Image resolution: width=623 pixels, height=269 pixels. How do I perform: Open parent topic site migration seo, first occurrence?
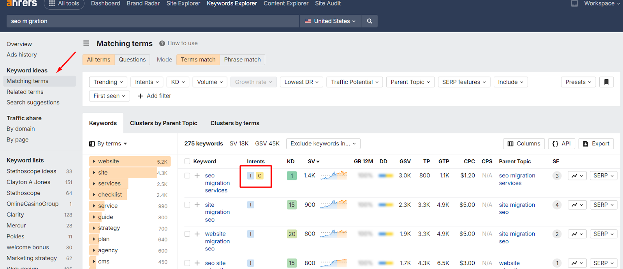coord(517,208)
